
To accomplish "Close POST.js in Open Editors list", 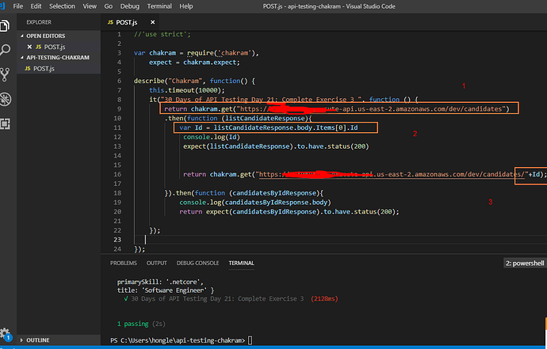I will coord(29,47).
